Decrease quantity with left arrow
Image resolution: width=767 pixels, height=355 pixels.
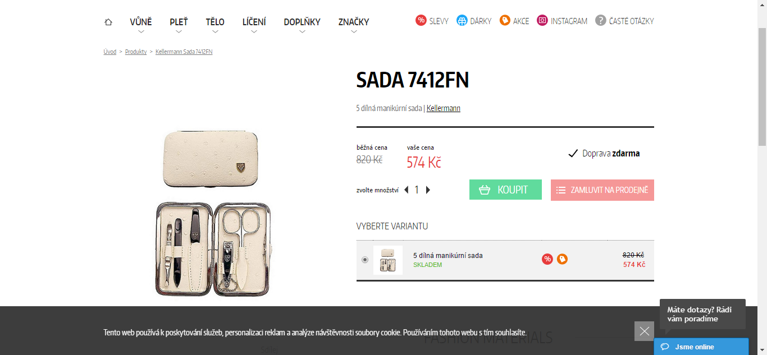[407, 190]
